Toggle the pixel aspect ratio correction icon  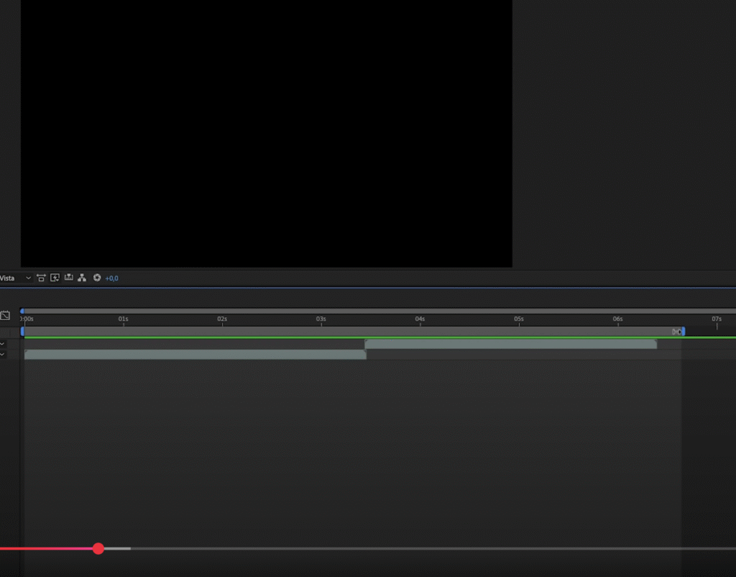(41, 278)
